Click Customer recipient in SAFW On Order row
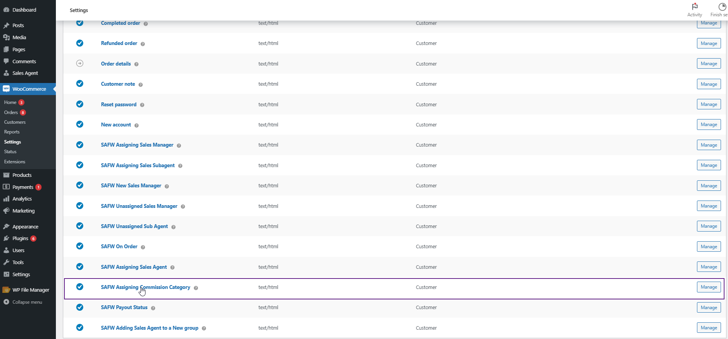This screenshot has height=339, width=728. [426, 246]
